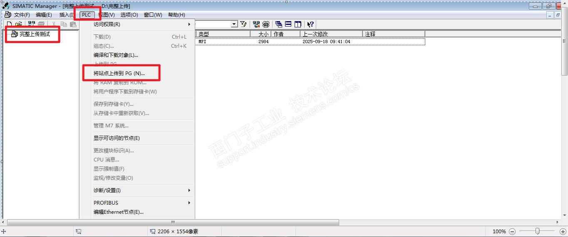This screenshot has width=568, height=237.
Task: Click the Open project toolbar icon
Action: (x=19, y=24)
